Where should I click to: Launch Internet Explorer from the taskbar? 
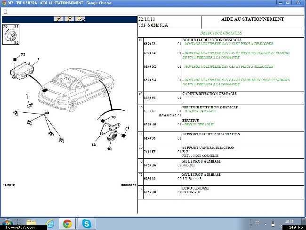point(50,223)
